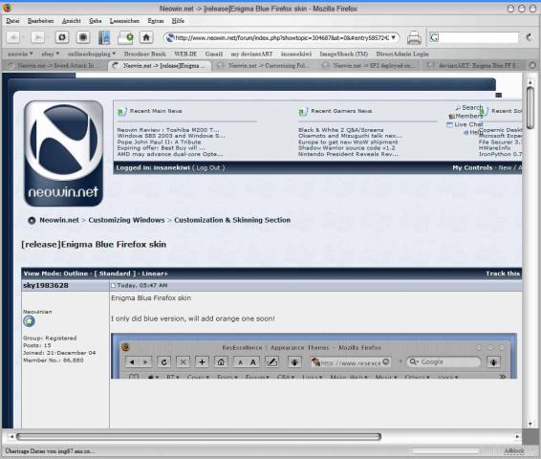Open the insanekiwi bookmark
This screenshot has height=459, width=541.
[x=296, y=54]
